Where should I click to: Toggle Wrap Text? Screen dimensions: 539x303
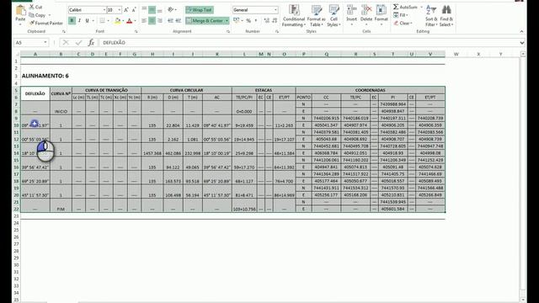pos(200,10)
